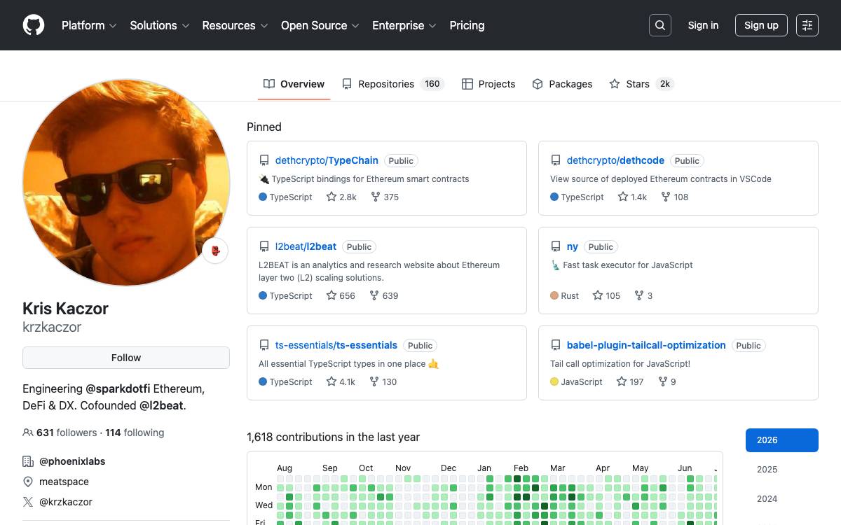Open the l2beat/l2beat repository
841x525 pixels.
[306, 246]
